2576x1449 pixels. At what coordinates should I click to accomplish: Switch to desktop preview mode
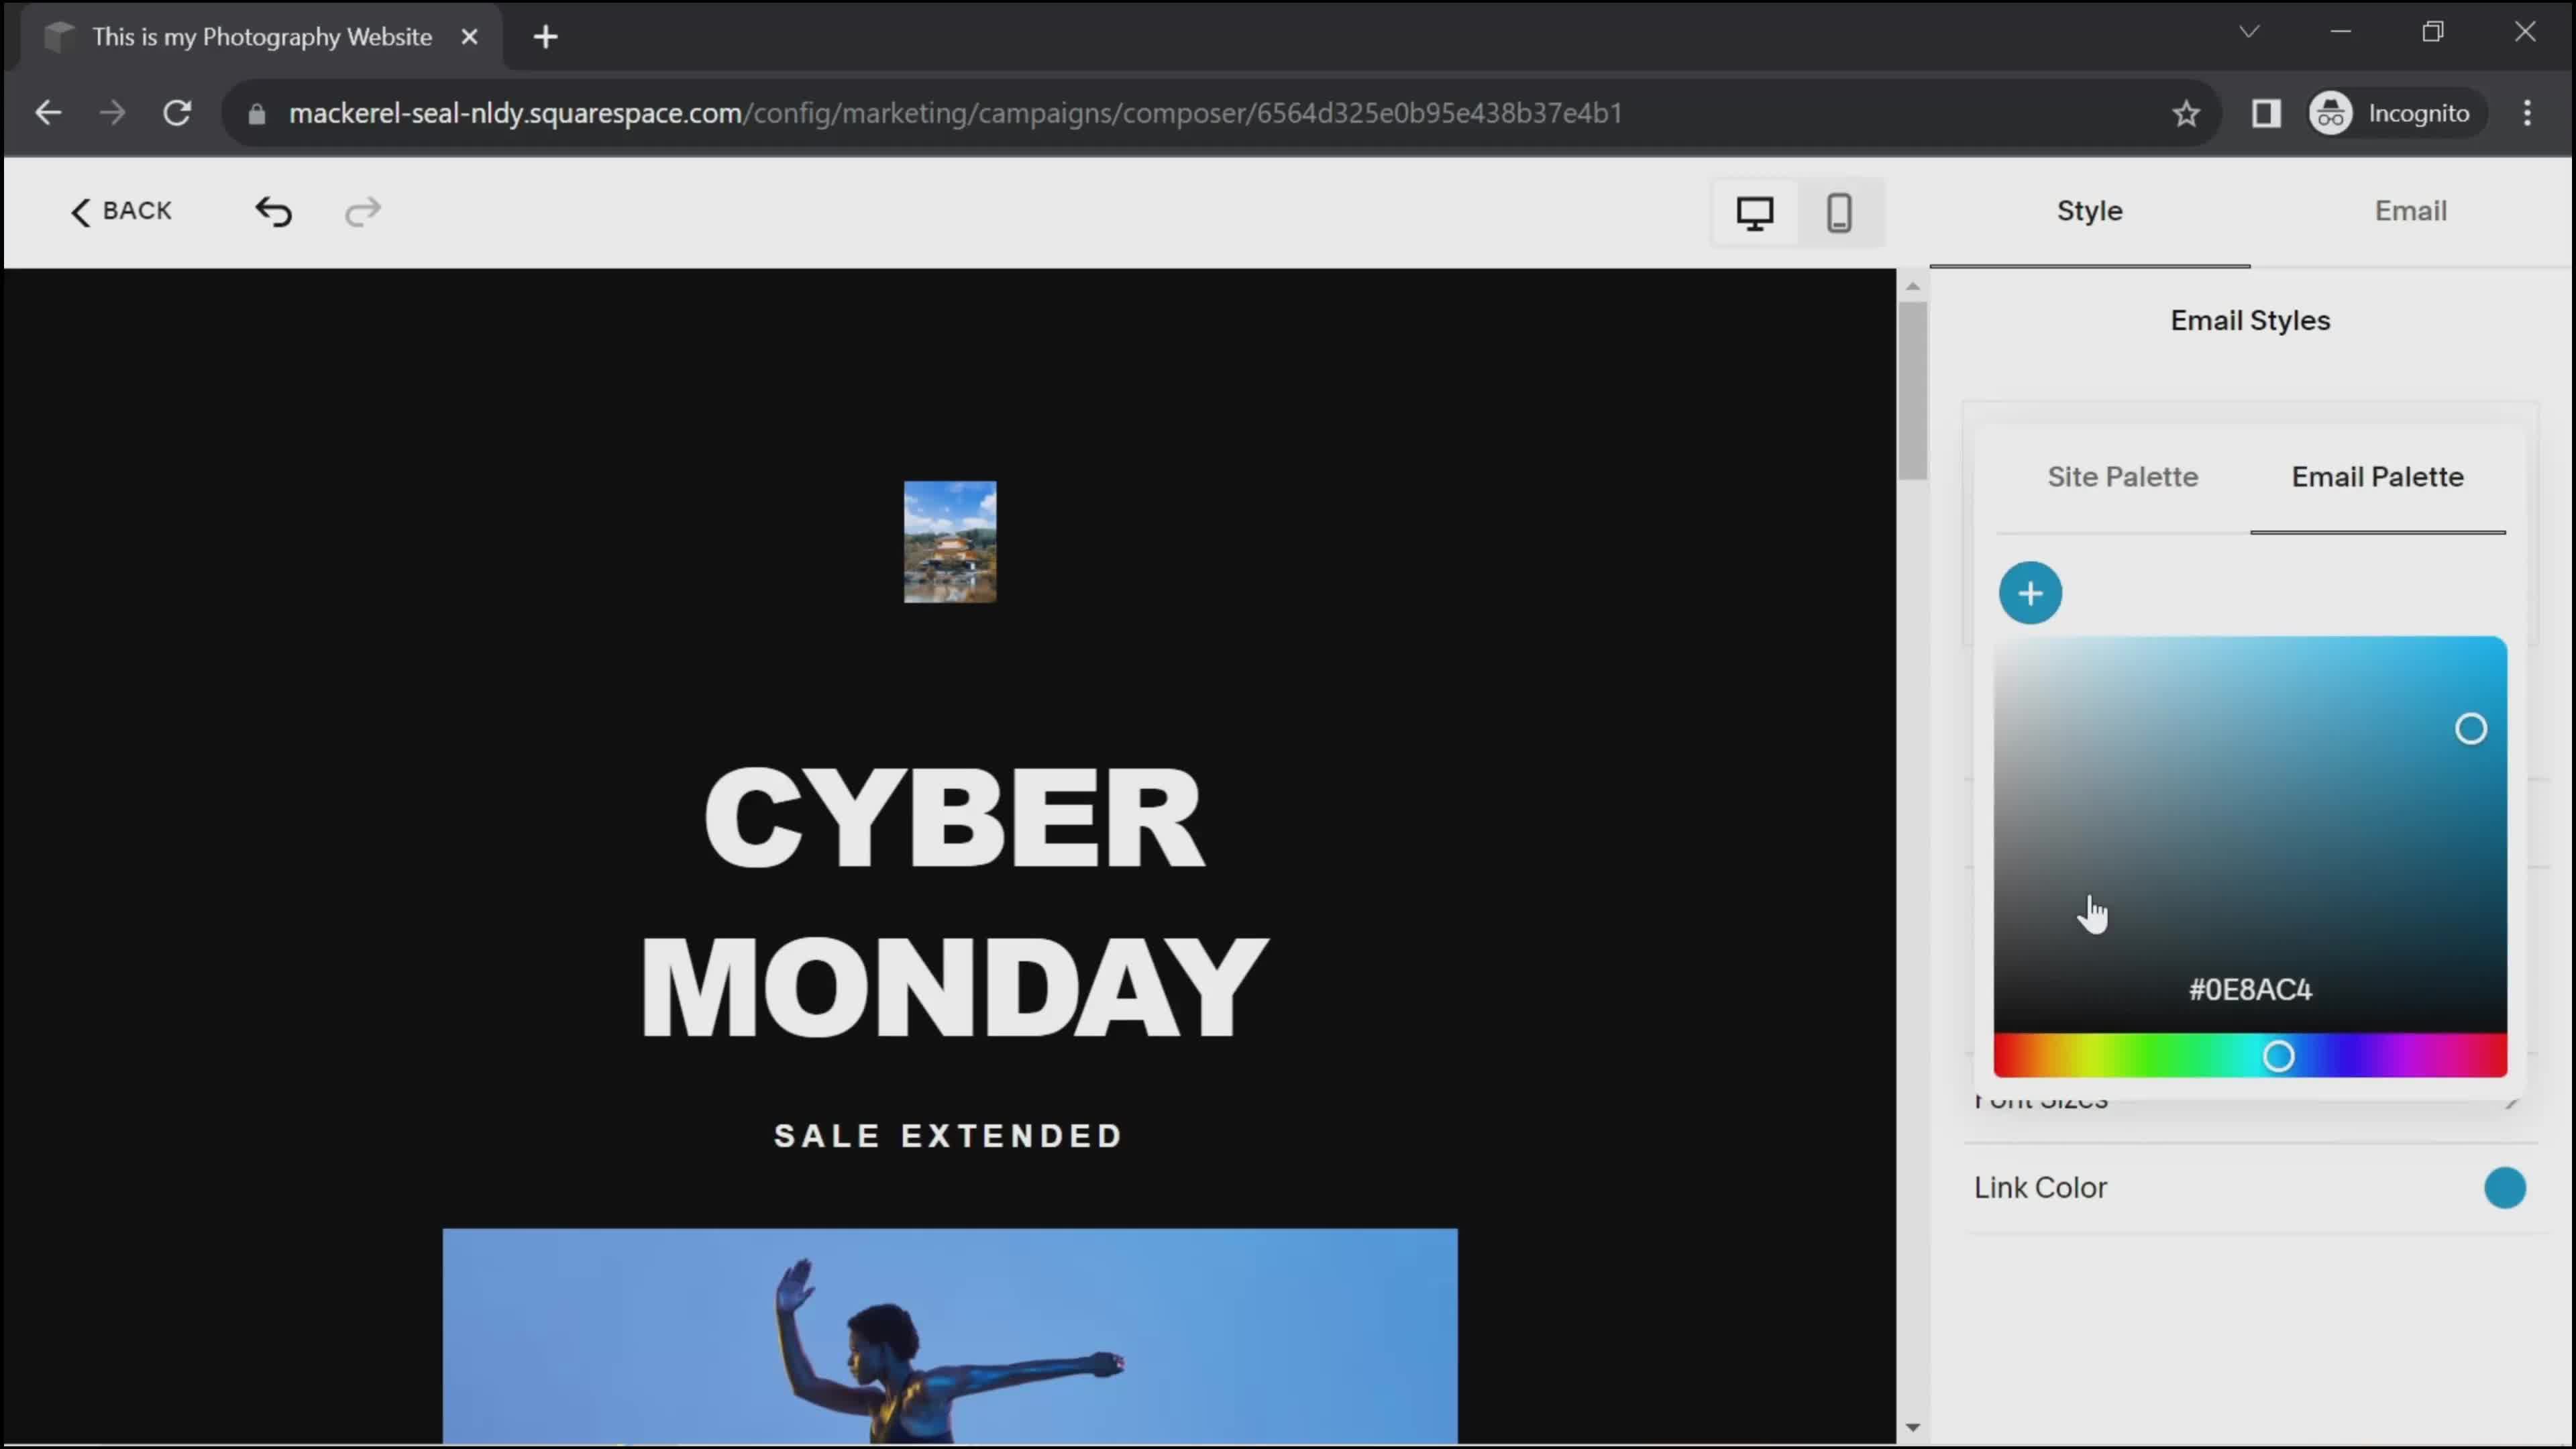point(1755,212)
